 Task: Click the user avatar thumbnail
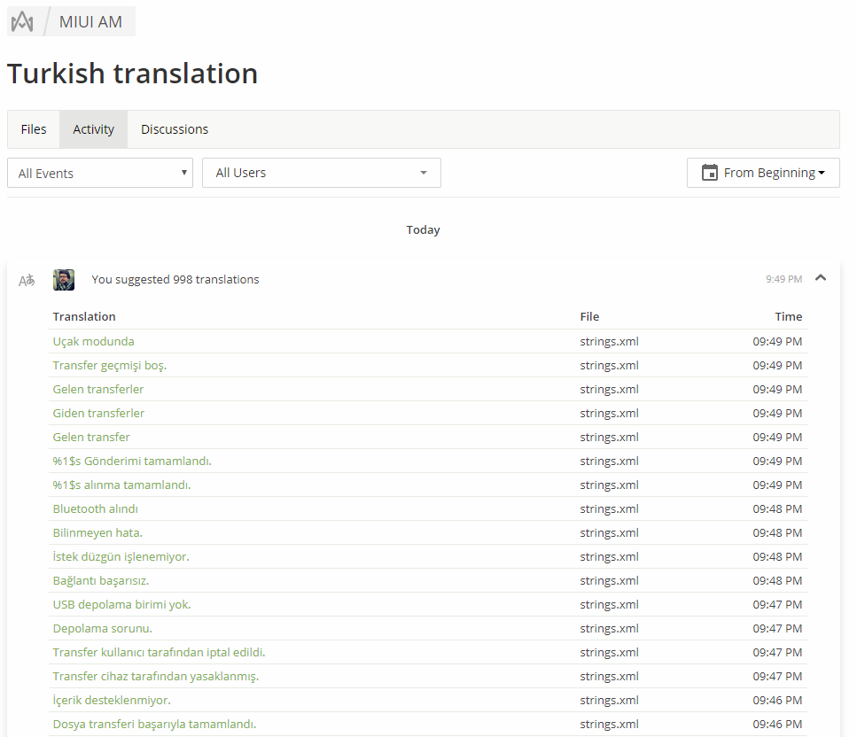pos(64,280)
